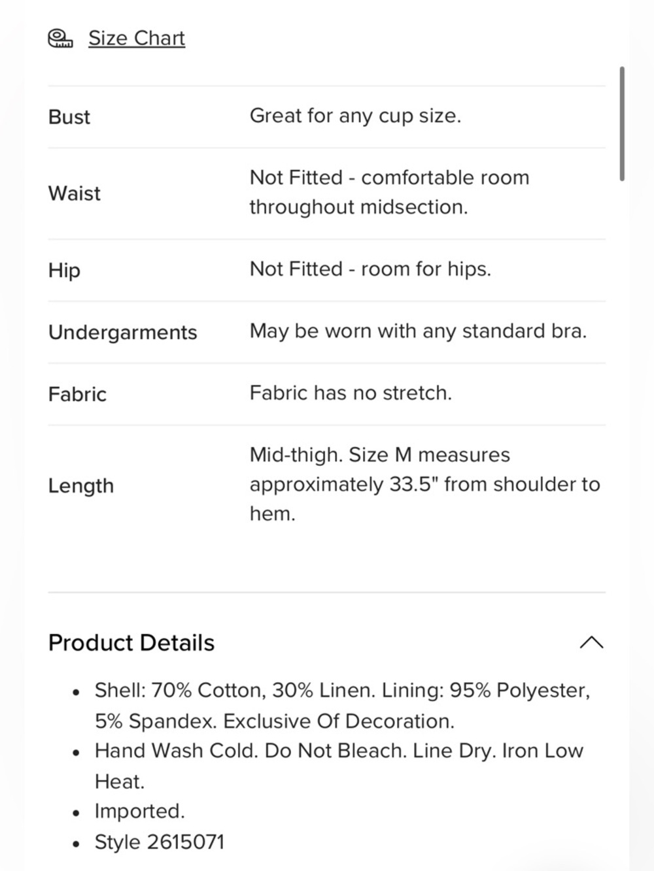Click the 'Not Fitted - room for hips' text
Image resolution: width=654 pixels, height=871 pixels.
pos(370,269)
